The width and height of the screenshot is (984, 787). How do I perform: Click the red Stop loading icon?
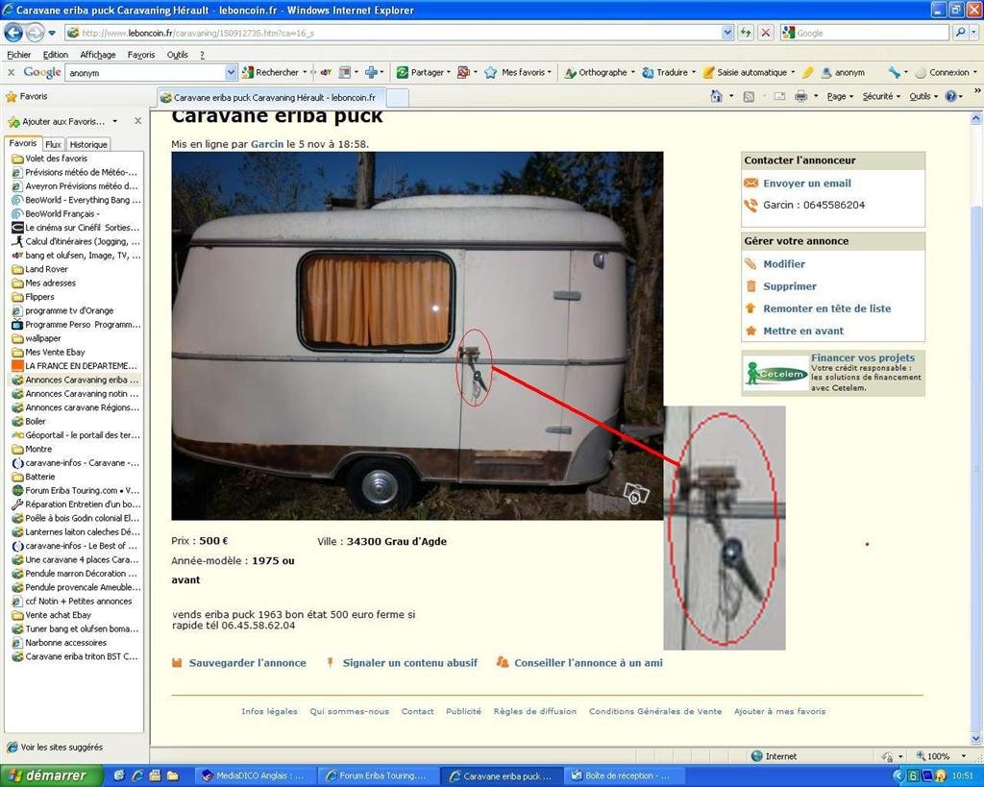[x=766, y=33]
